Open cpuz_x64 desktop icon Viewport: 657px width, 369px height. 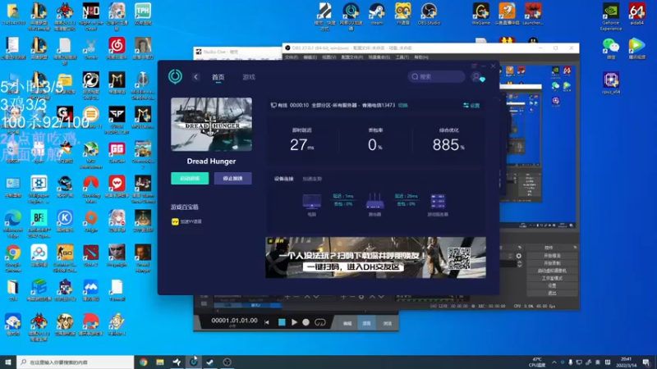coord(611,83)
